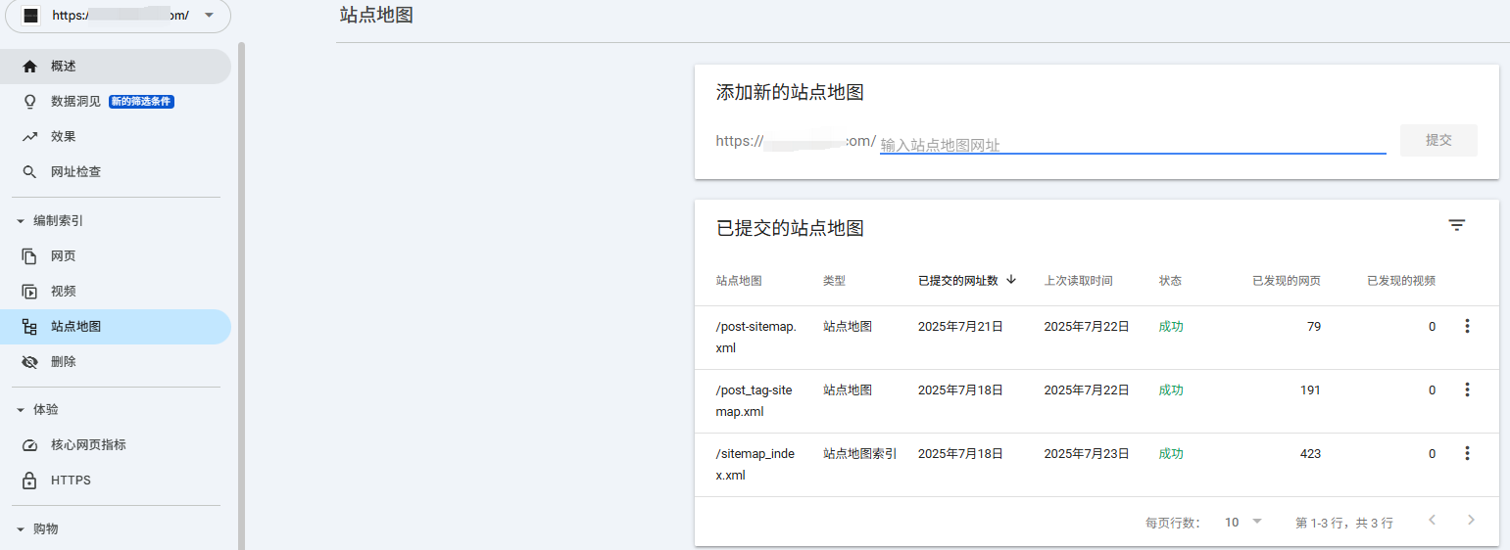Click the descending sort arrow beside 已提交的网址数
Viewport: 1510px width, 550px height.
click(1011, 280)
